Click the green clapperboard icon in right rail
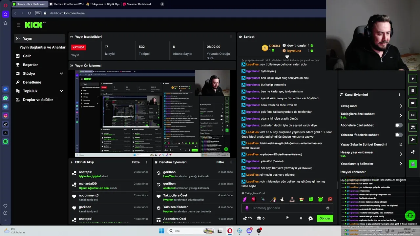Screen dimensions: 420x236 click(413, 164)
